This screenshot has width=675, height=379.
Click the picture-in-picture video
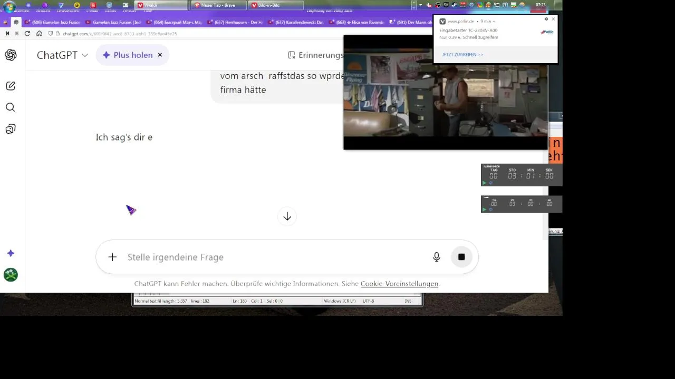[x=446, y=93]
